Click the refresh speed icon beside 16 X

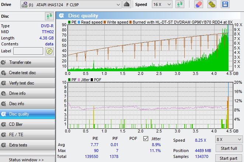pyautogui.click(x=180, y=4)
